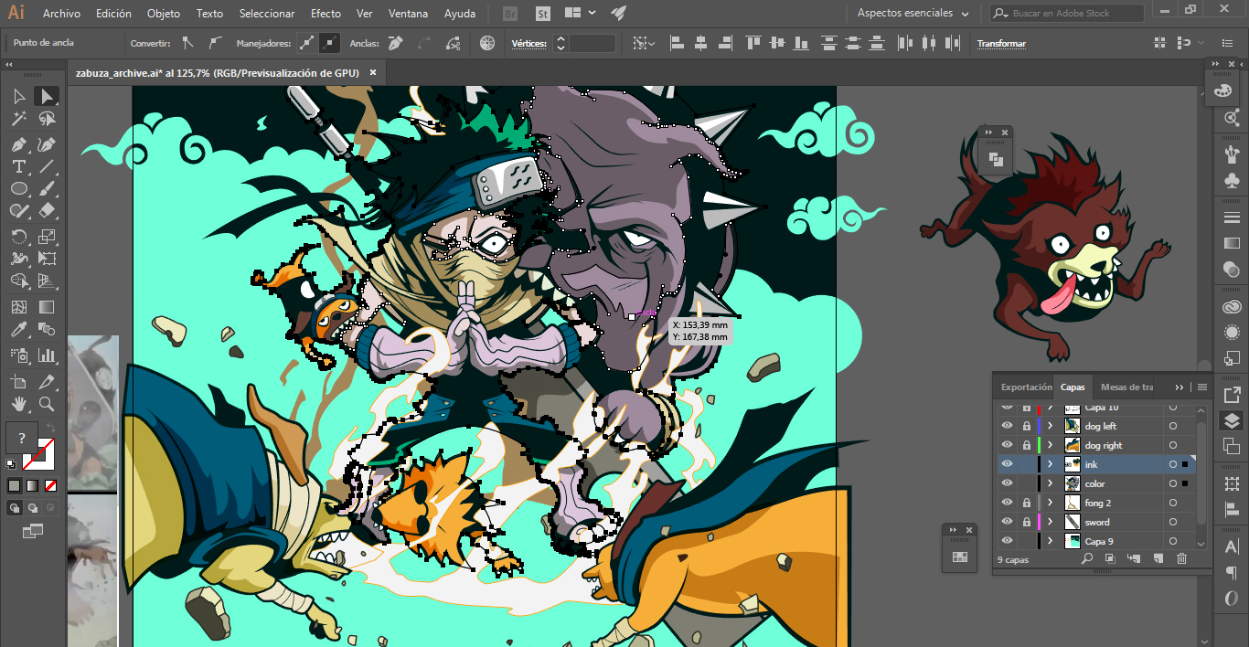Hide the fong 2 layer
This screenshot has width=1249, height=647.
tap(1007, 503)
